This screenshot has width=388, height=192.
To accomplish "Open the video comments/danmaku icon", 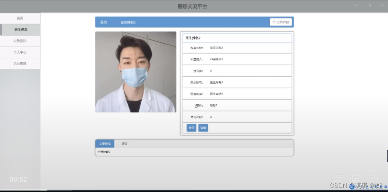I will point(356,178).
